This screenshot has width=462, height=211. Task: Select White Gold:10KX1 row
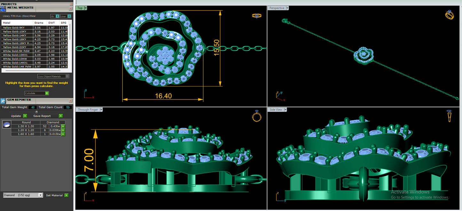tap(35, 55)
